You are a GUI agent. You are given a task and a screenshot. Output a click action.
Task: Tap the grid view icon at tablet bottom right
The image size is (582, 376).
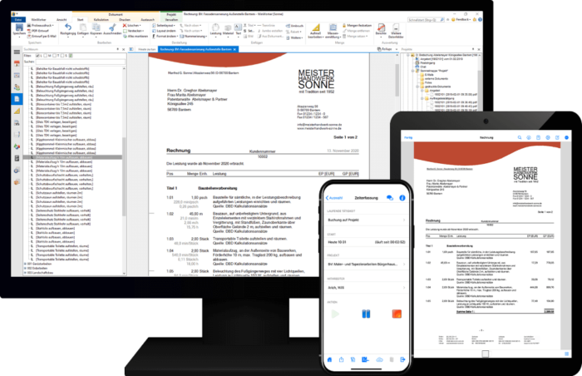[x=566, y=354]
